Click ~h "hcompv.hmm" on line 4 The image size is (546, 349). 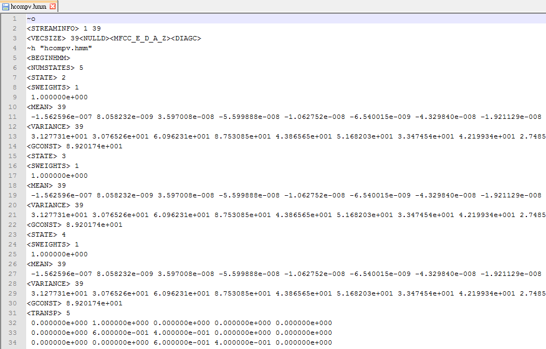click(59, 48)
